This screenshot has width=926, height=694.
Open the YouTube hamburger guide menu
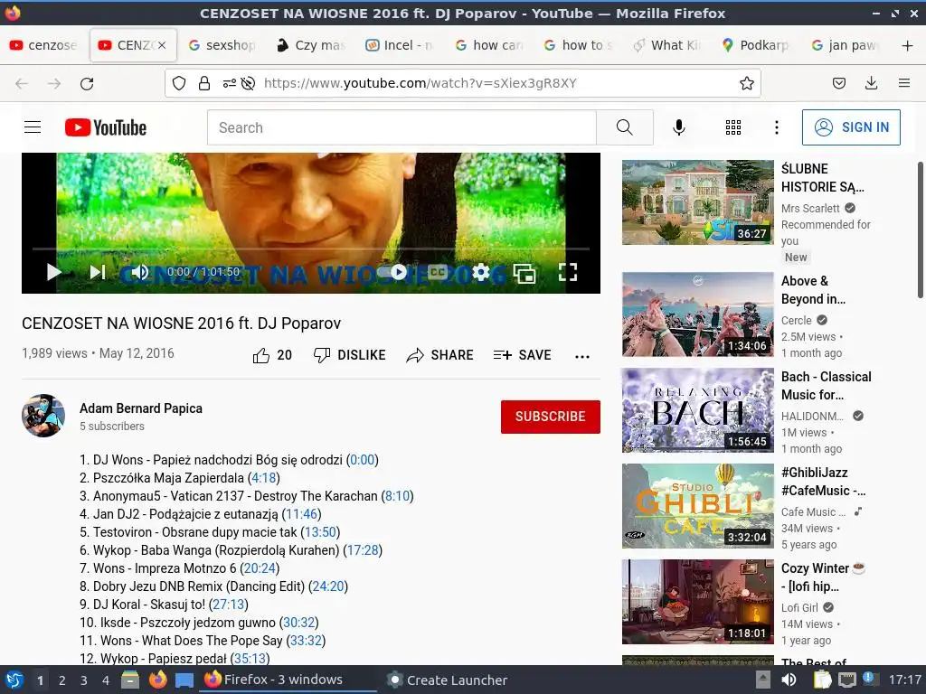click(33, 127)
